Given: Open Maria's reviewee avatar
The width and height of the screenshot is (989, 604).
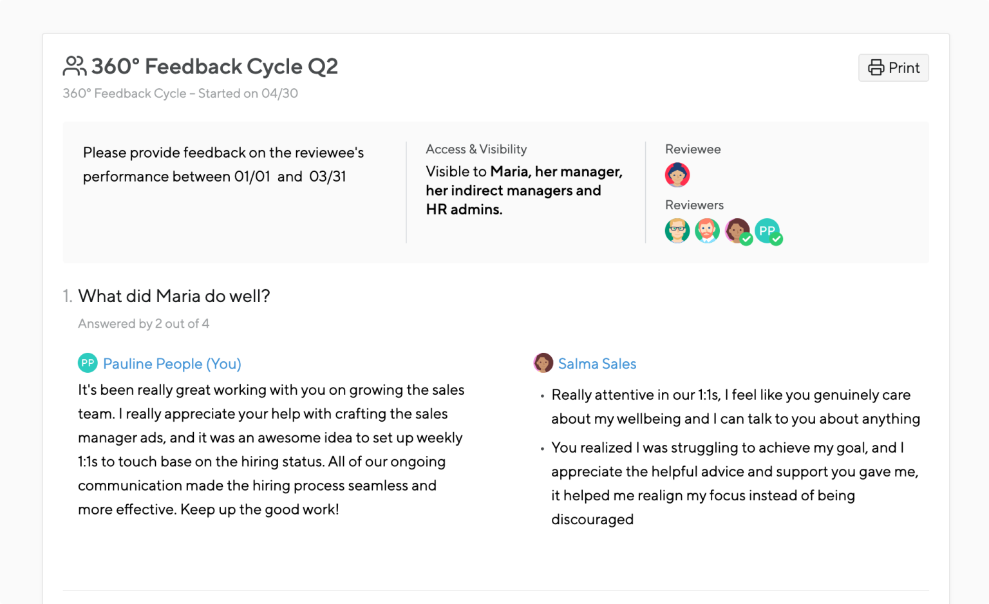Looking at the screenshot, I should click(x=677, y=175).
